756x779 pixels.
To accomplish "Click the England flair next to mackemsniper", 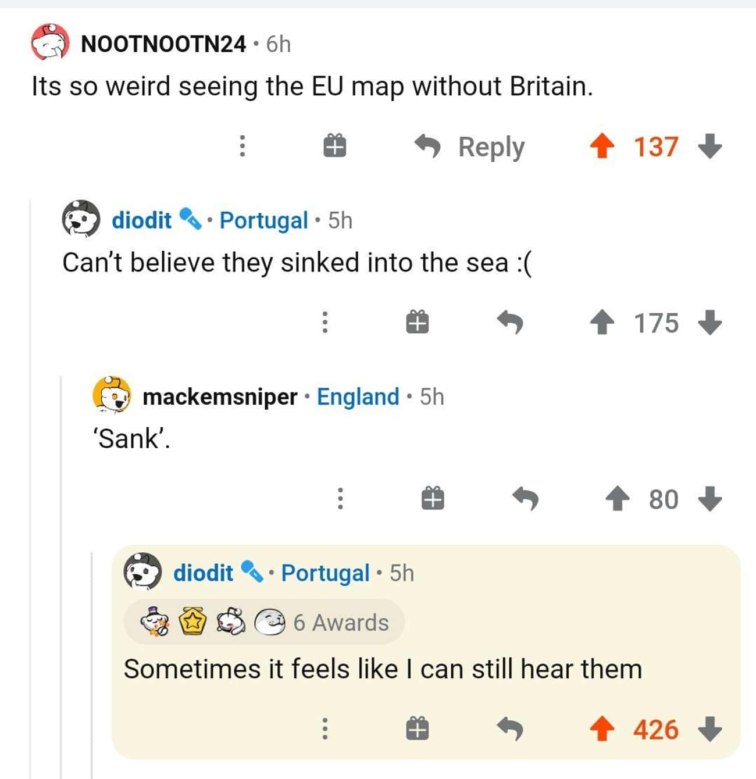I will click(358, 397).
